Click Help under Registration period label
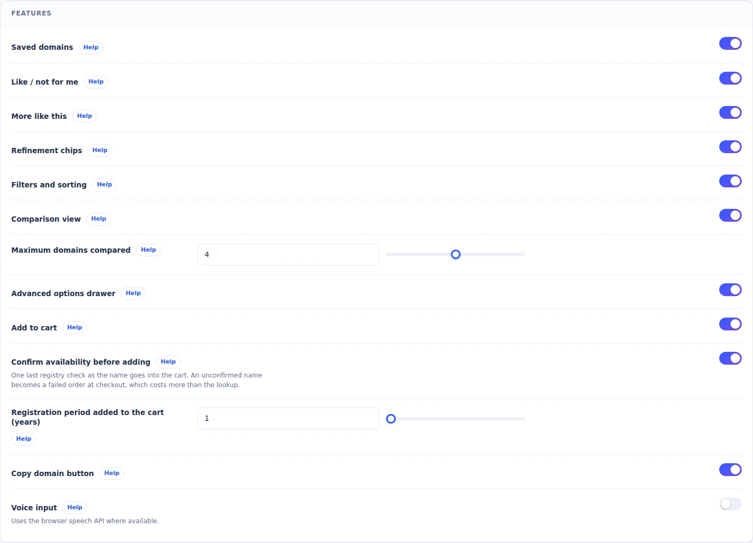The image size is (753, 543). pos(24,439)
